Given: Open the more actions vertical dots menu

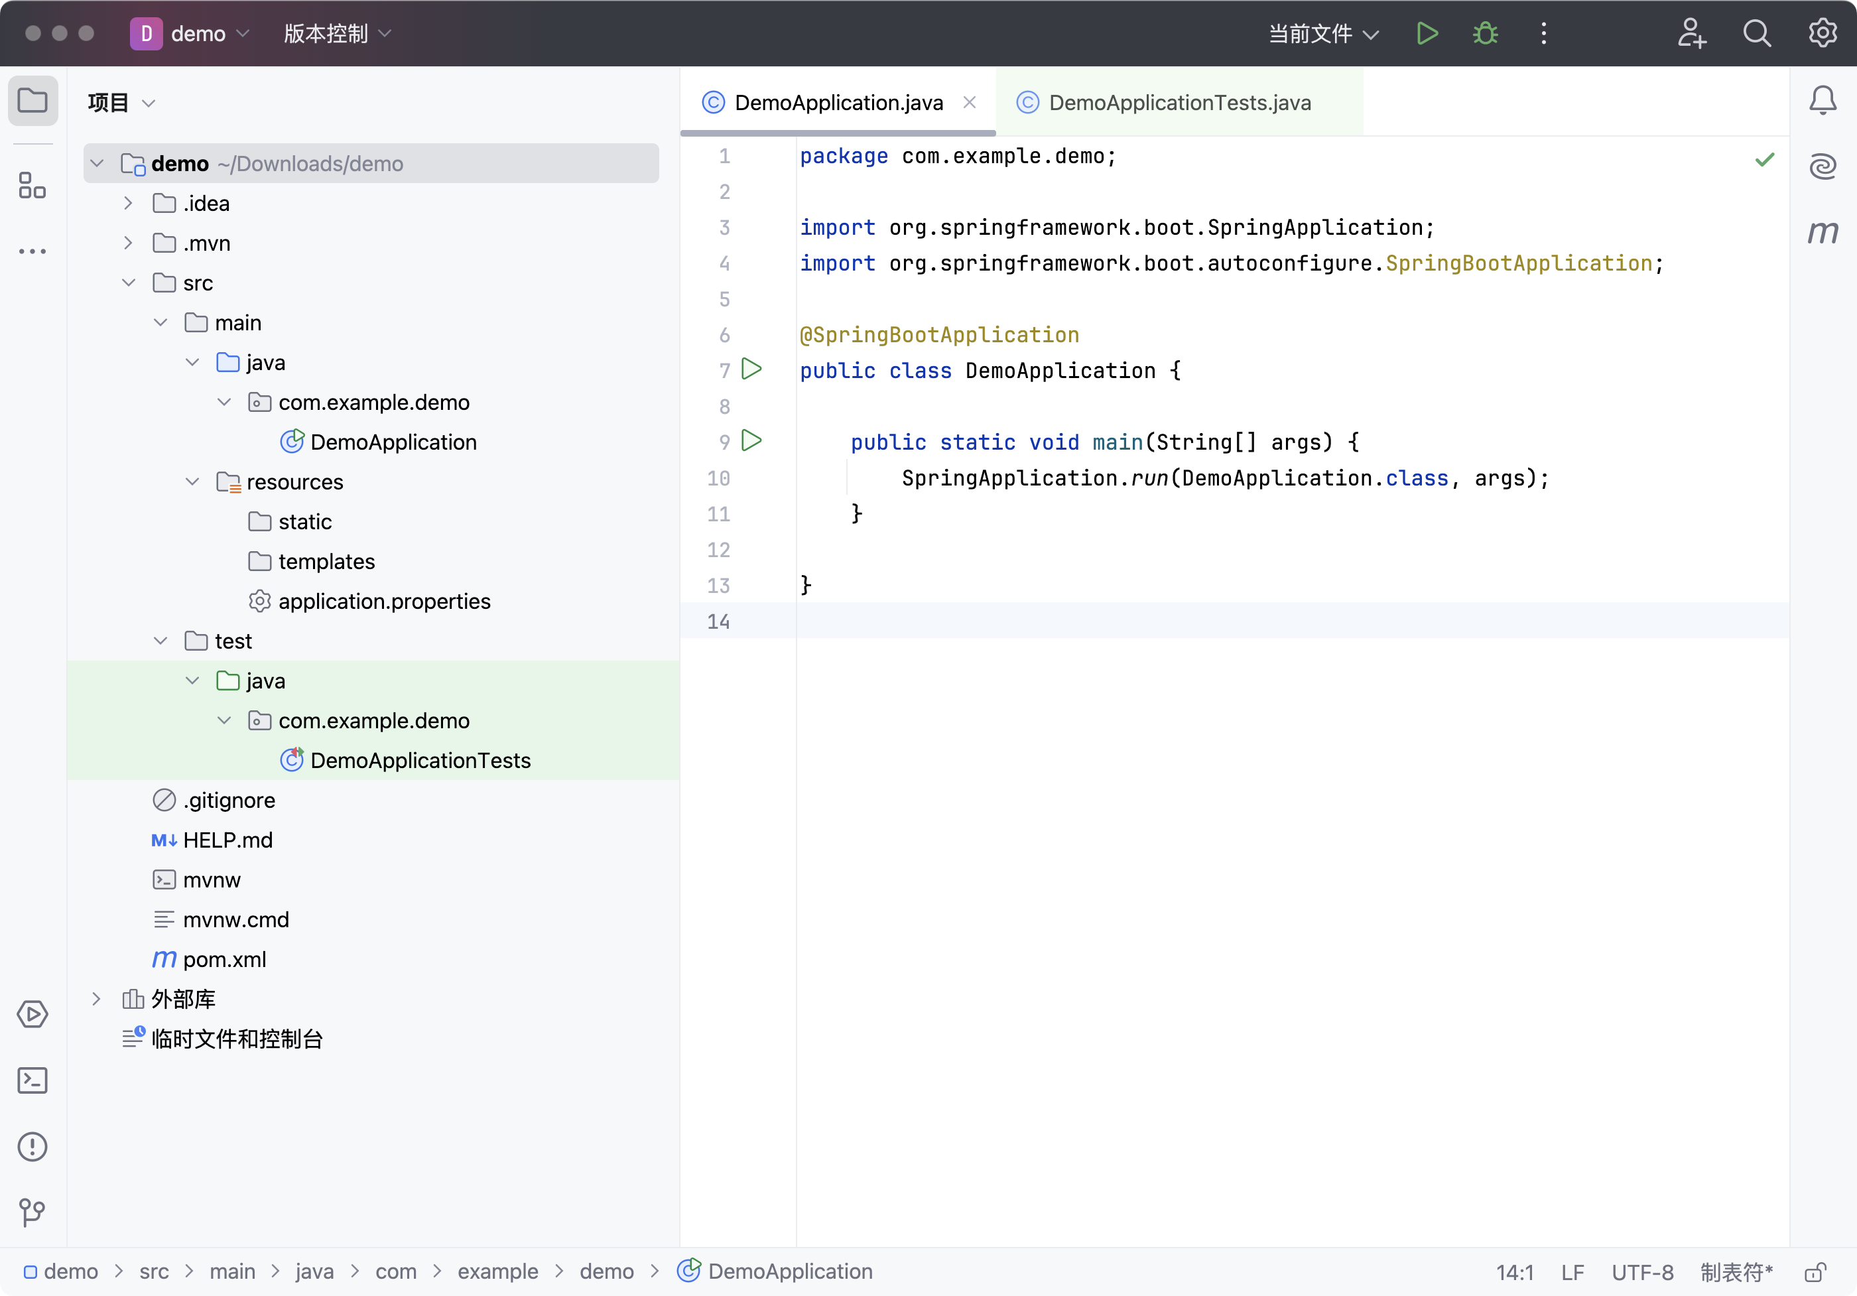Looking at the screenshot, I should [1543, 33].
